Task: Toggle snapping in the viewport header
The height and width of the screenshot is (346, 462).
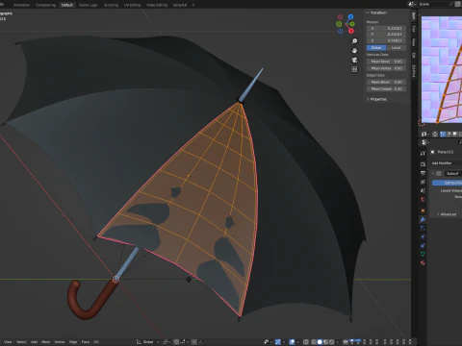Action: (x=176, y=342)
